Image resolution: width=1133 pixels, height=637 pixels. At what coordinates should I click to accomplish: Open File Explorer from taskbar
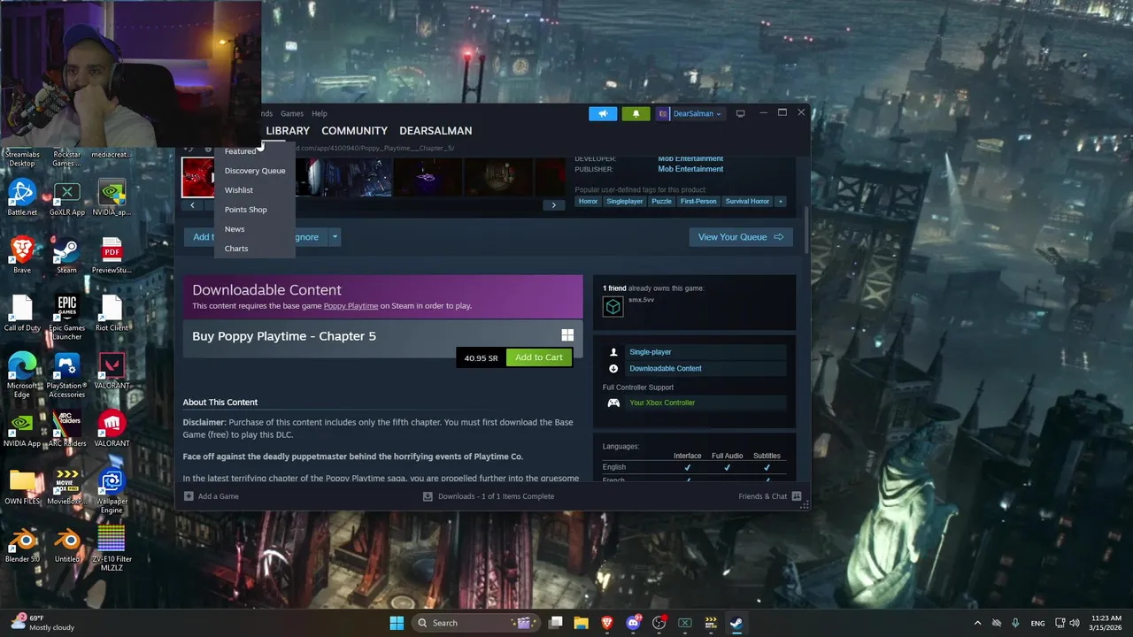pos(581,623)
